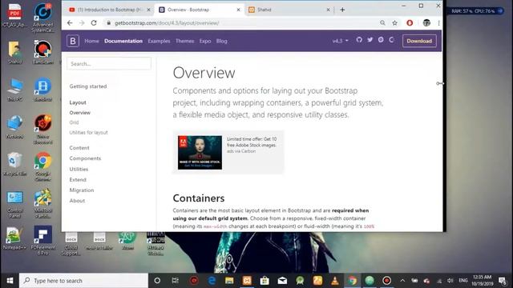513x288 pixels.
Task: Click the browser address bar URL
Action: point(167,23)
